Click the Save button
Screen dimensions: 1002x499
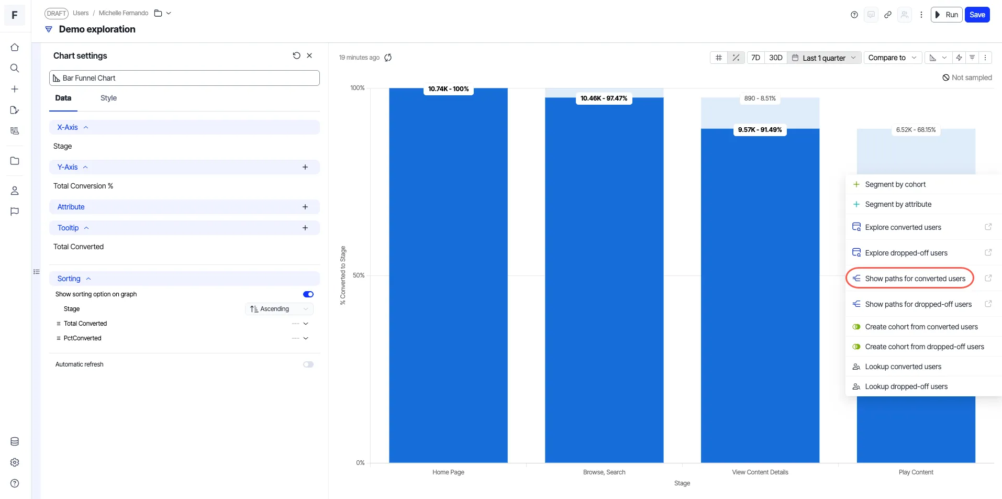pyautogui.click(x=977, y=15)
